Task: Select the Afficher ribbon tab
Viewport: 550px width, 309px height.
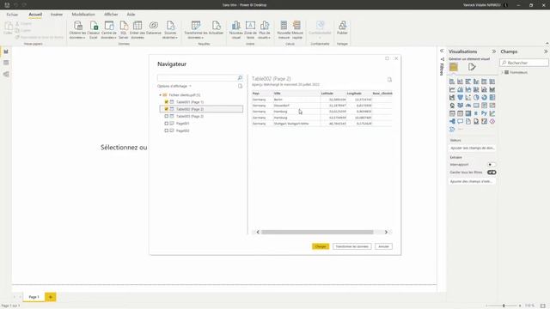Action: coord(111,15)
